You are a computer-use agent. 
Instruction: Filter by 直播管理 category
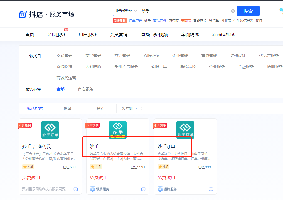tap(209, 56)
